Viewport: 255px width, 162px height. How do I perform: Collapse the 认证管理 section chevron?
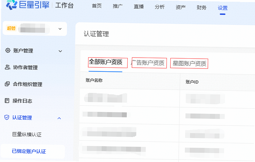pyautogui.click(x=59, y=118)
